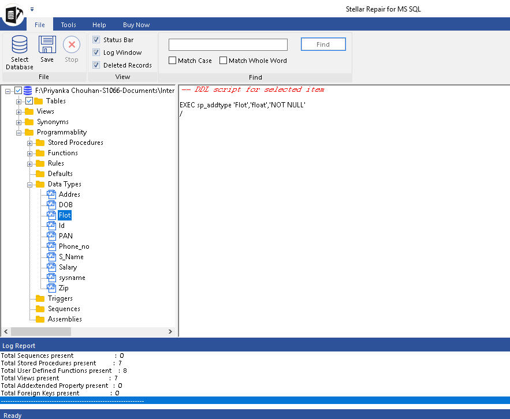This screenshot has width=510, height=419.
Task: Collapse the Data Types node
Action: [29, 185]
